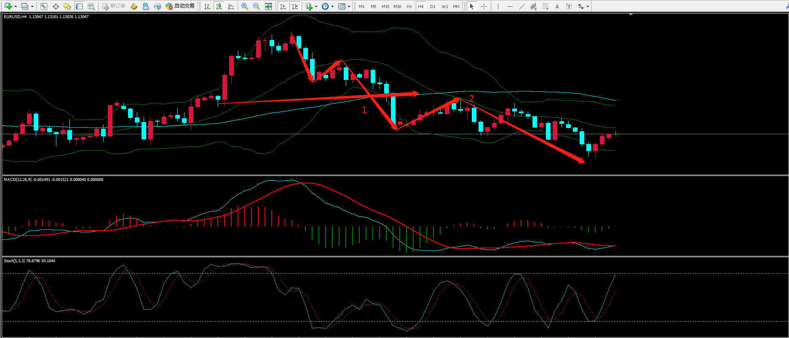Insert a text label tool

tap(557, 6)
